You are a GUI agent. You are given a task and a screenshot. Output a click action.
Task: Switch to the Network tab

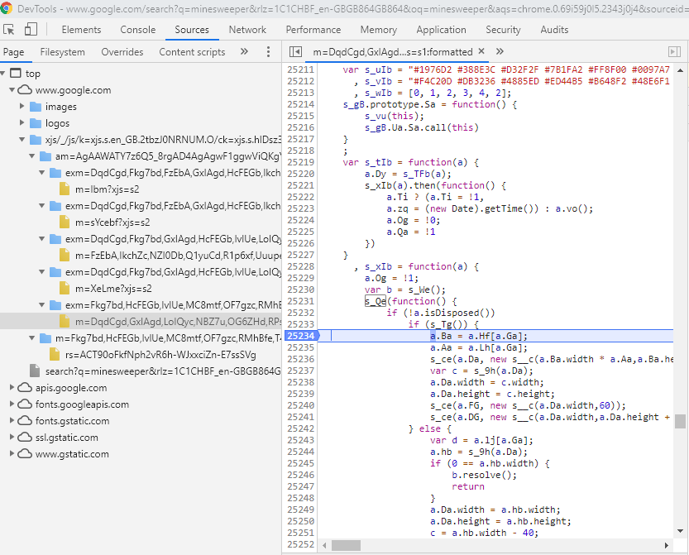(x=247, y=30)
